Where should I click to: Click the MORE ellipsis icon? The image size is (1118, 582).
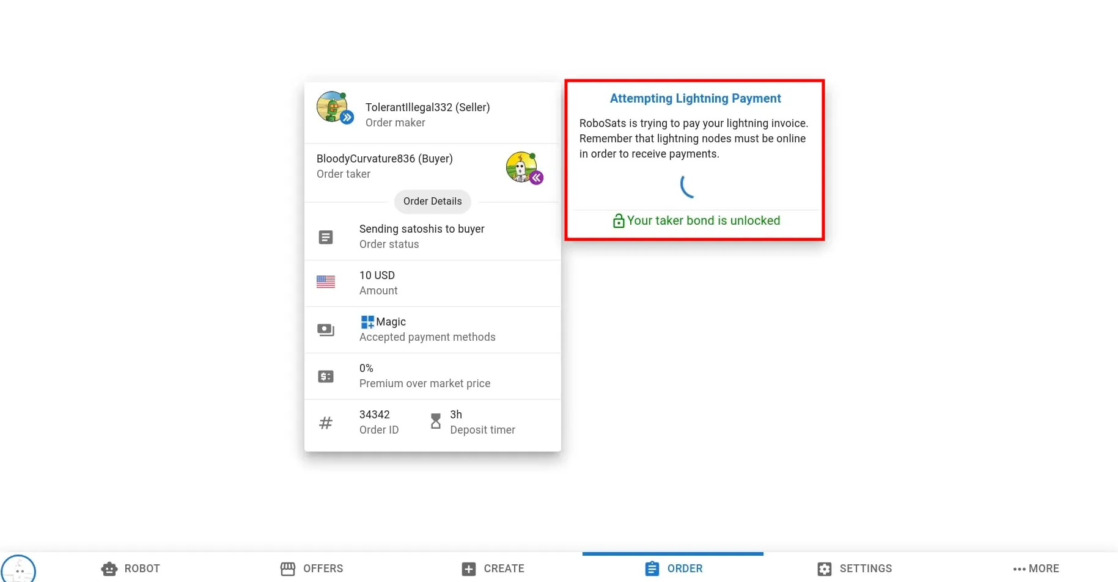1019,569
